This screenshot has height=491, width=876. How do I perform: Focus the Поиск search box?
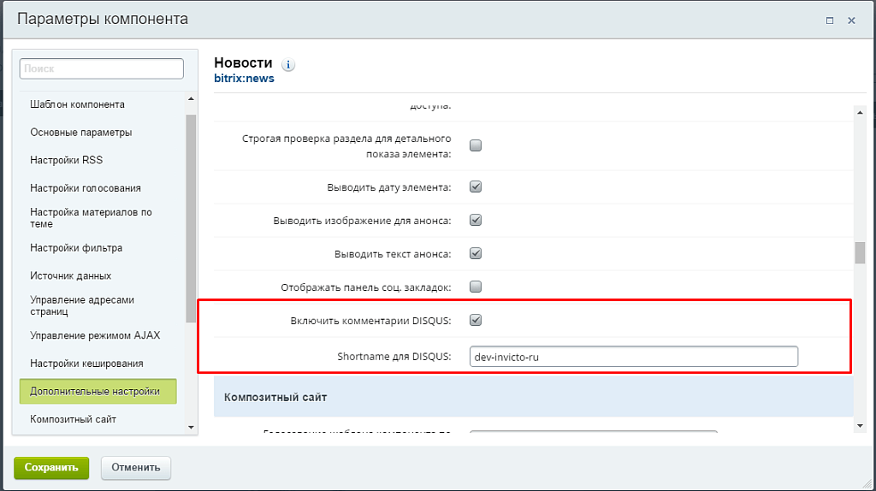pyautogui.click(x=101, y=68)
